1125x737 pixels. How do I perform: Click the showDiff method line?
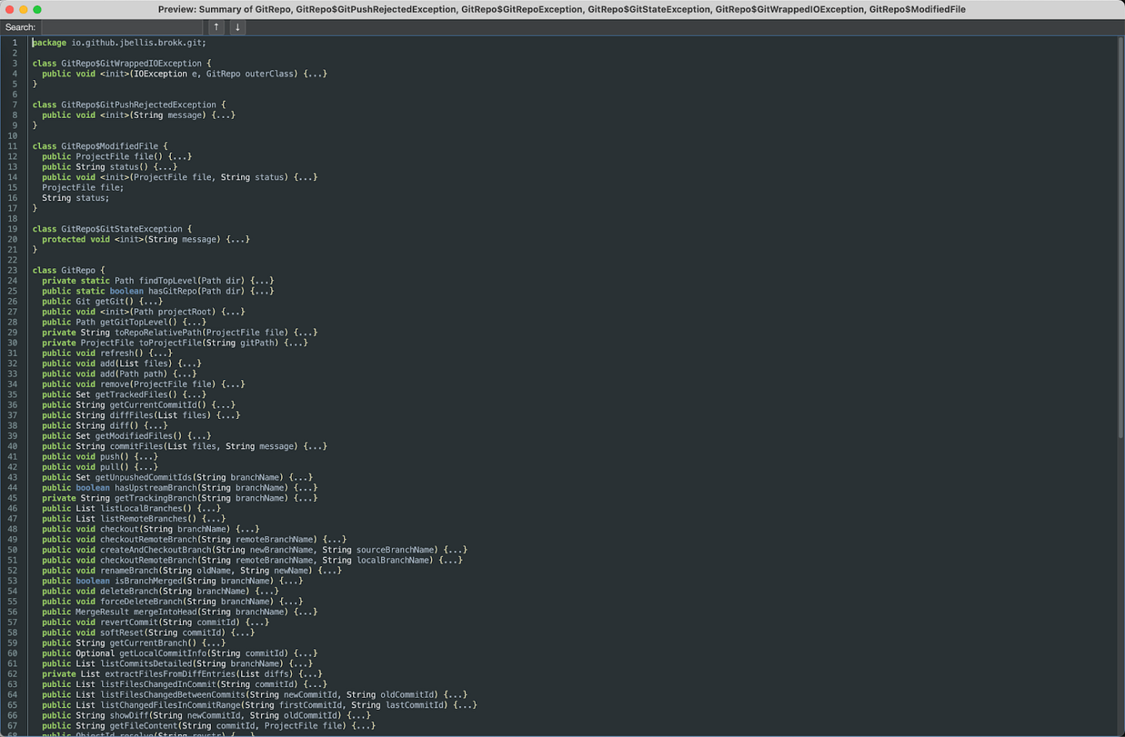click(206, 715)
